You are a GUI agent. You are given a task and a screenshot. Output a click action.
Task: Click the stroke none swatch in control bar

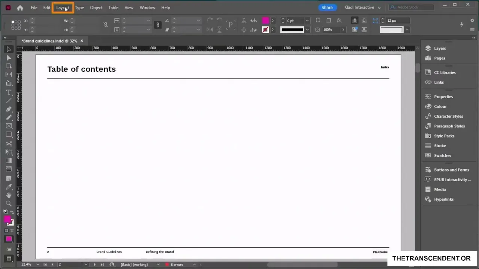pos(265,30)
